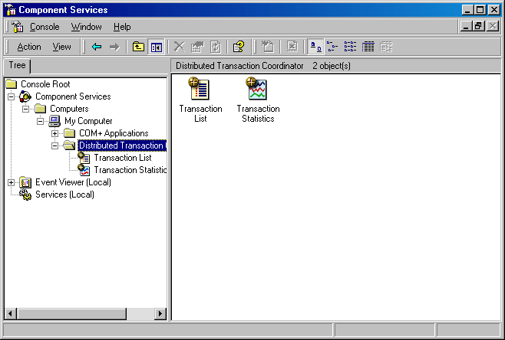
Task: Open the Action menu
Action: click(29, 47)
